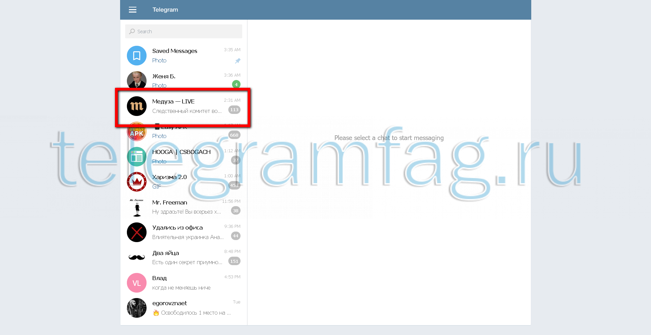Open Женя Б. avatar photo
Image resolution: width=651 pixels, height=335 pixels.
[x=137, y=80]
